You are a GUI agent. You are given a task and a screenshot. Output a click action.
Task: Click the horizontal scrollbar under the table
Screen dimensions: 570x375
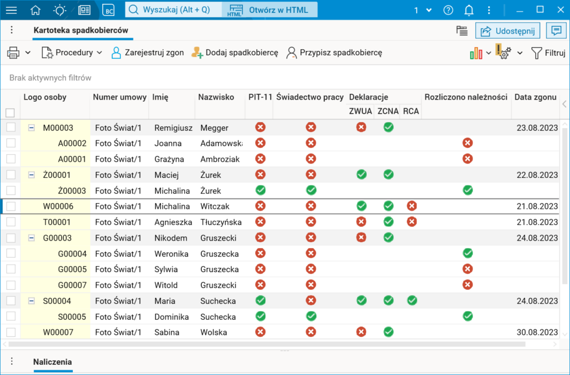[x=268, y=344]
